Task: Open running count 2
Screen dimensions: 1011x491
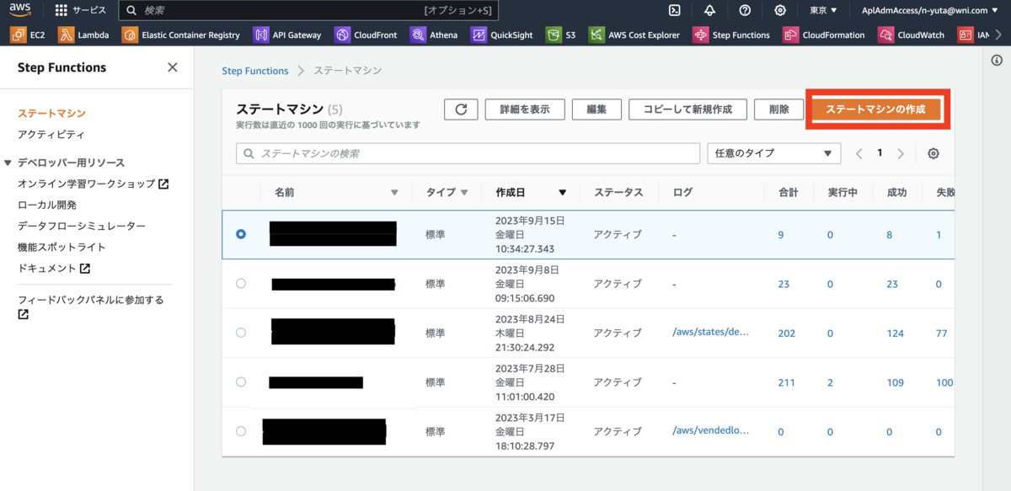Action: [x=830, y=382]
